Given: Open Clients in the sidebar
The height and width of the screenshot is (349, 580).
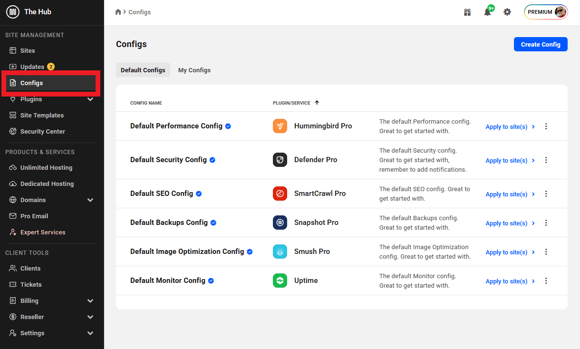Looking at the screenshot, I should 51,268.
